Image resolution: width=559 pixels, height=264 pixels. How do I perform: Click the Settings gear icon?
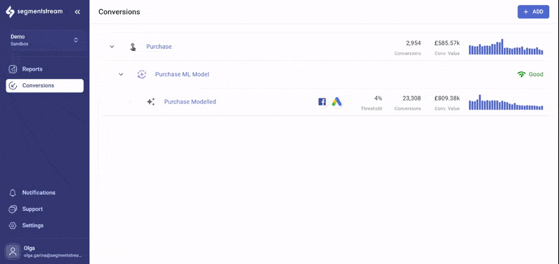coord(13,226)
